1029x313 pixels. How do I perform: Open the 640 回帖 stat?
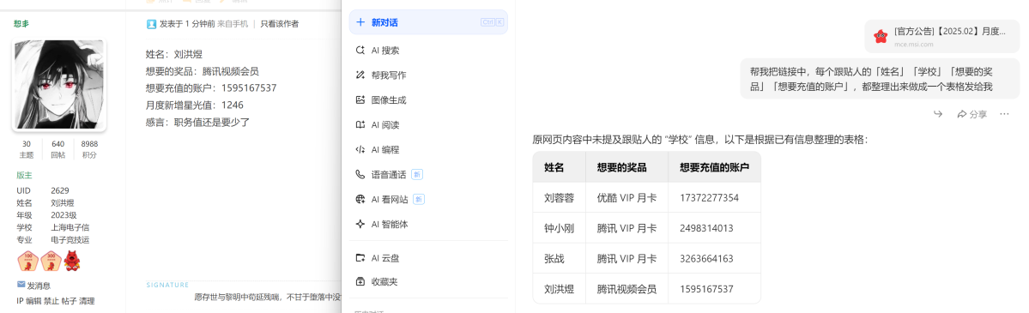click(x=58, y=149)
